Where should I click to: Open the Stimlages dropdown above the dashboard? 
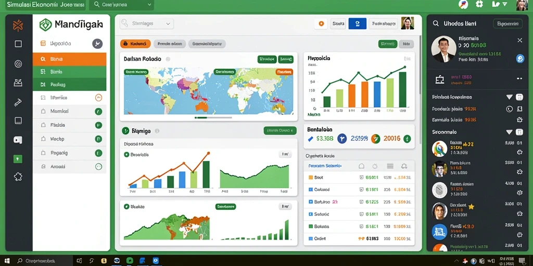(147, 24)
